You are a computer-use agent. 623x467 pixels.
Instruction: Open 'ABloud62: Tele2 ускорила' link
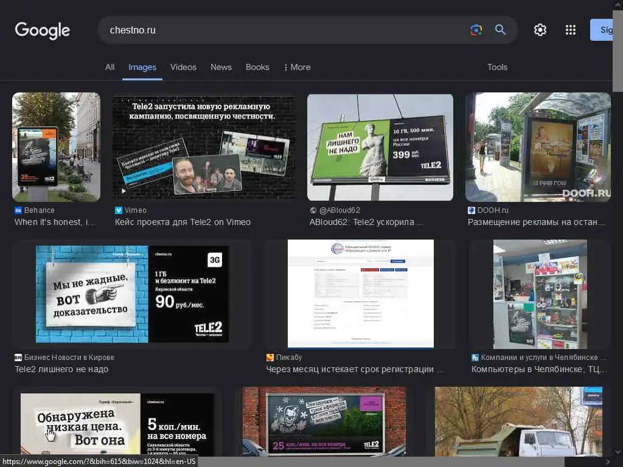tap(366, 223)
